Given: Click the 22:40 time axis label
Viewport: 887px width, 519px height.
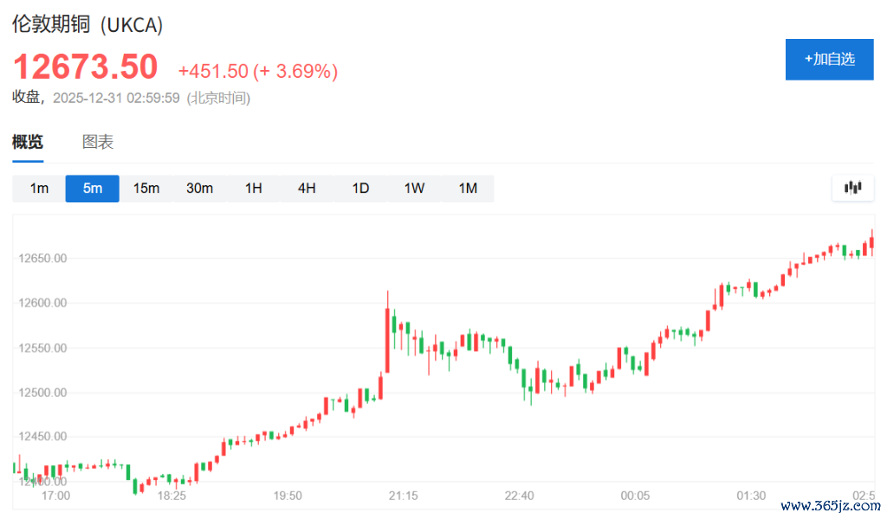Looking at the screenshot, I should [x=519, y=496].
